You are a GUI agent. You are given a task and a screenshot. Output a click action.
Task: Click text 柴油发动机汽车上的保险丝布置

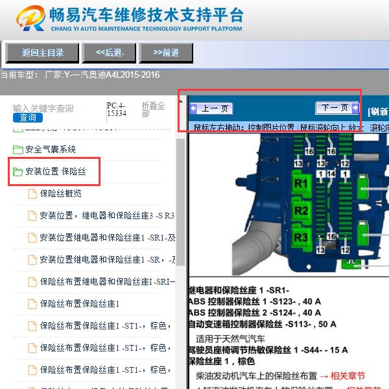coord(257,376)
